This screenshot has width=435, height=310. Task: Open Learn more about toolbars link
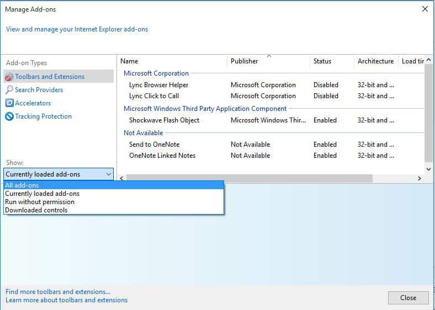click(x=66, y=300)
